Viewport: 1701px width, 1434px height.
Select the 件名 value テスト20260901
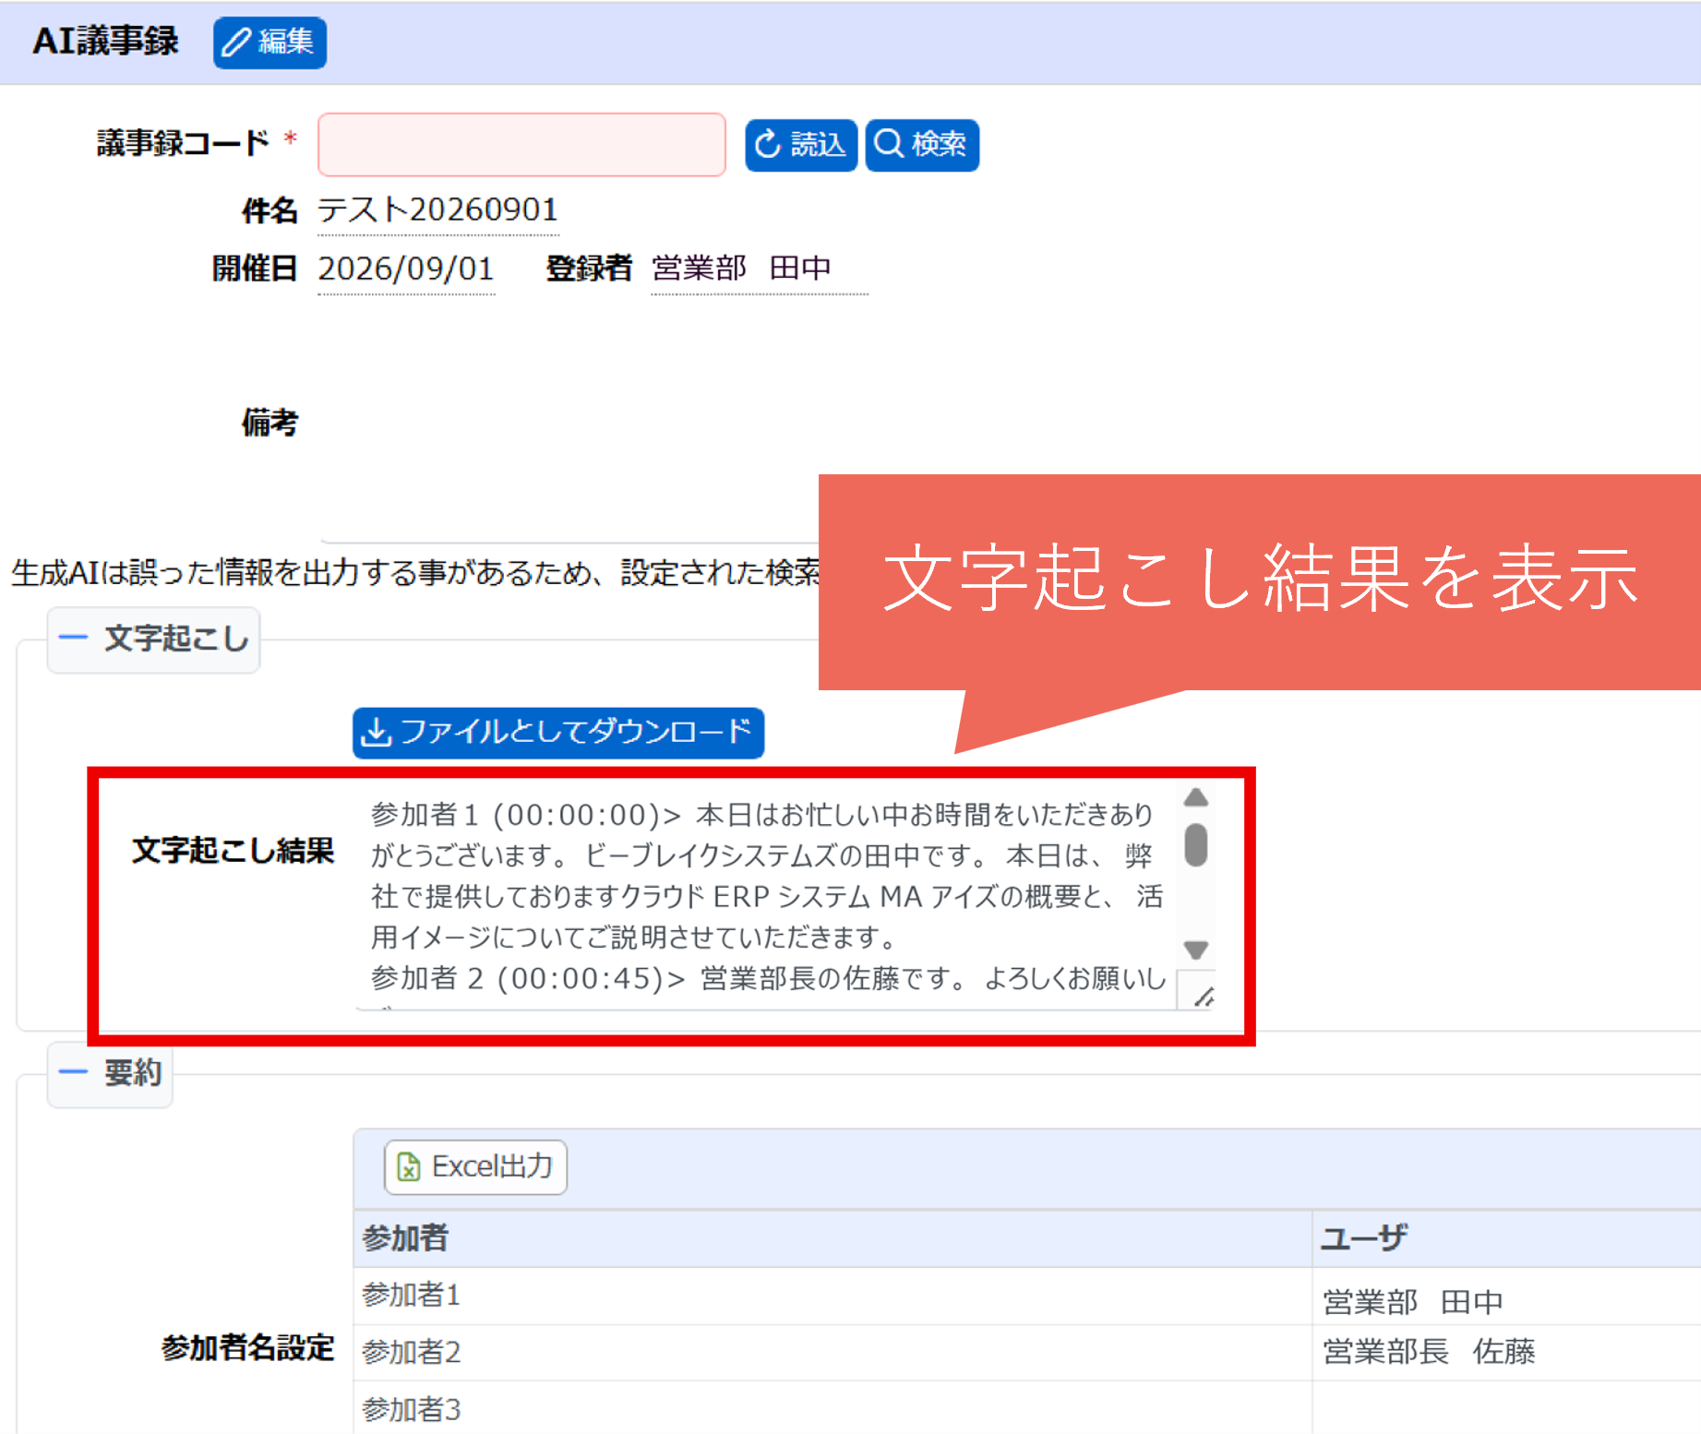tap(438, 210)
